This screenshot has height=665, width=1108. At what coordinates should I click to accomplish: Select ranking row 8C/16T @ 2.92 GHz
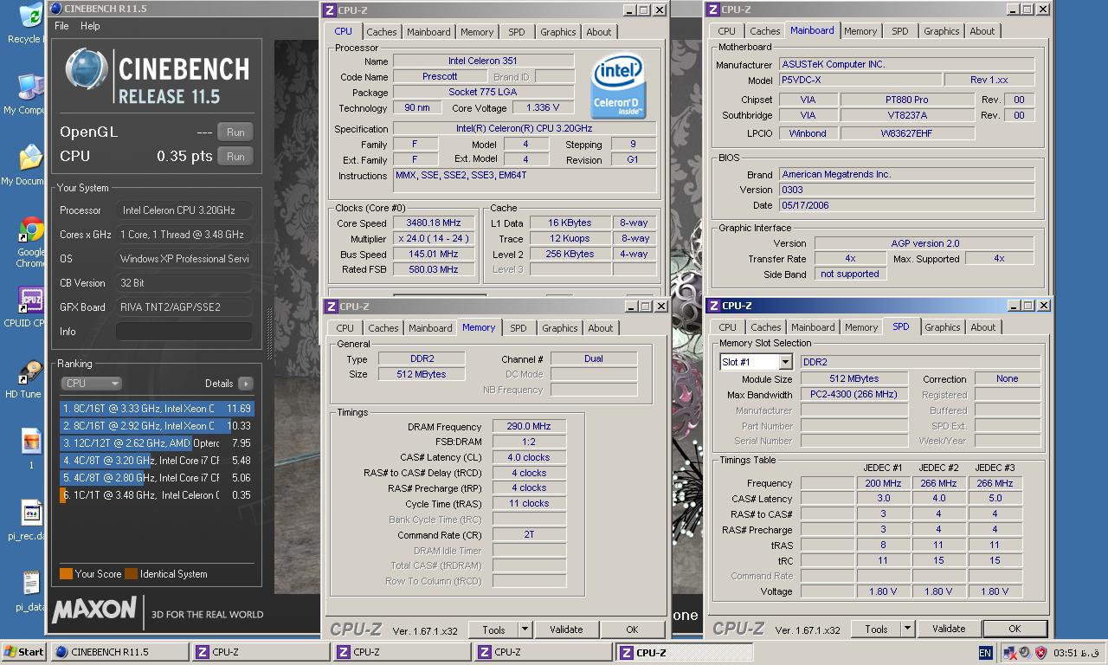tap(156, 426)
